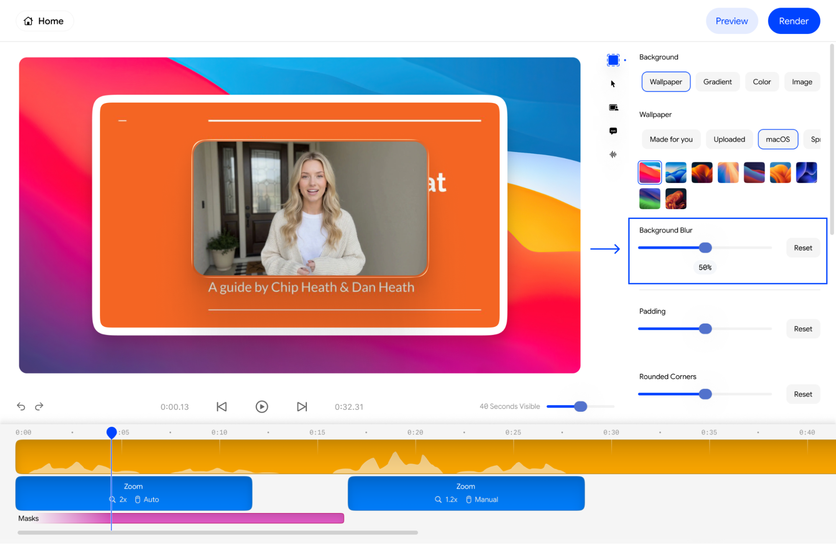Click the Background Blur slider handle
Screen dimensions: 836x544
(x=705, y=248)
